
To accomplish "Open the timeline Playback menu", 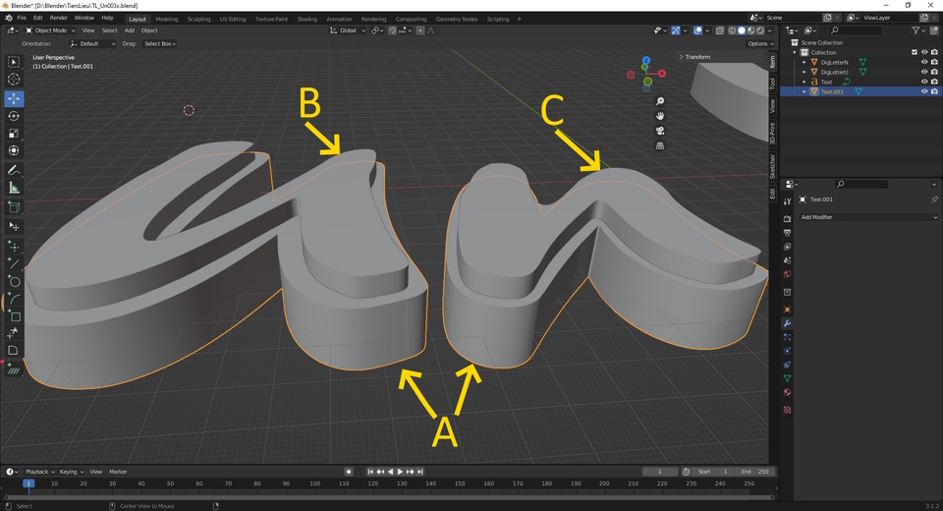I will pos(39,472).
